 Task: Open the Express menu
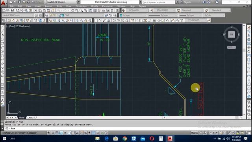pos(143,6)
